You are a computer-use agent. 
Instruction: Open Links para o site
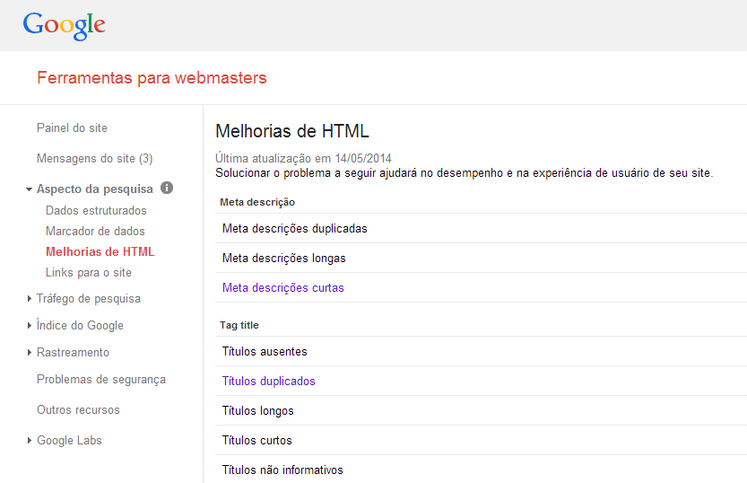89,273
